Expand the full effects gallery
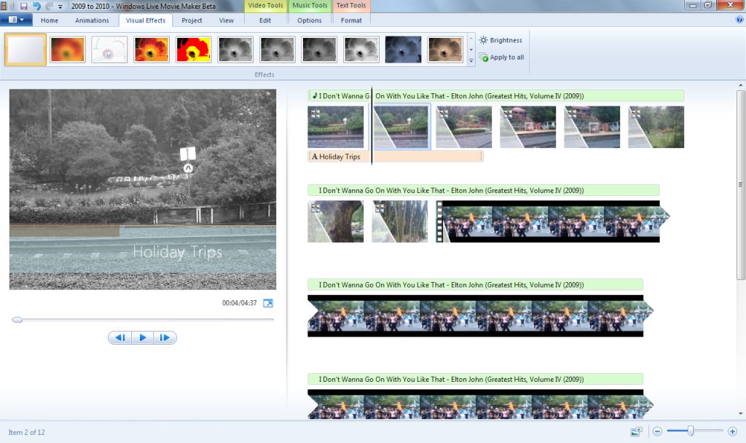This screenshot has width=746, height=443. coord(471,60)
